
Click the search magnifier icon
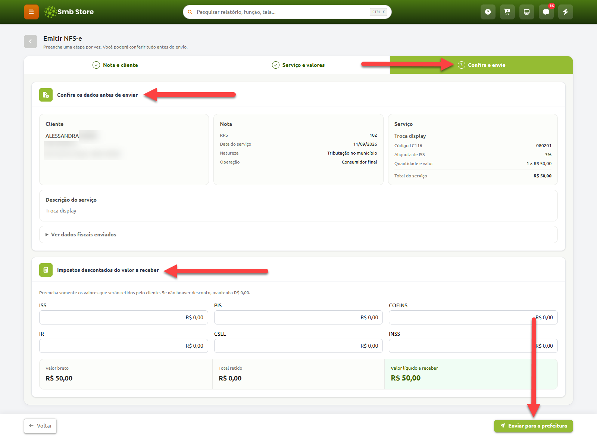[190, 12]
